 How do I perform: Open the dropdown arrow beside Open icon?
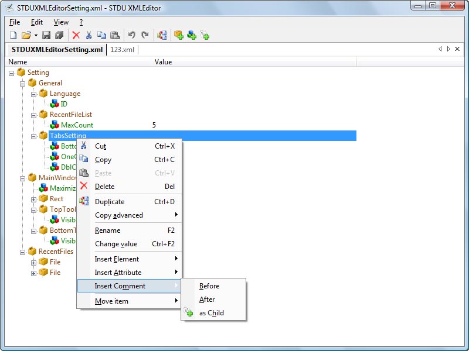click(x=36, y=35)
